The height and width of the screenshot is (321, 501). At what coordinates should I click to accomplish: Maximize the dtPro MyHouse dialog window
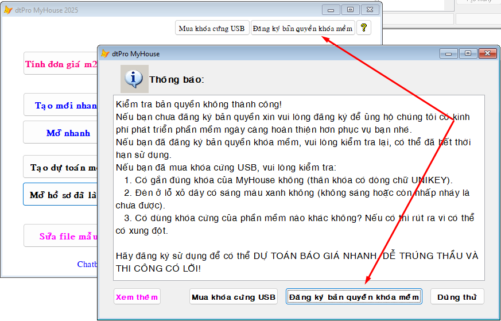point(468,53)
